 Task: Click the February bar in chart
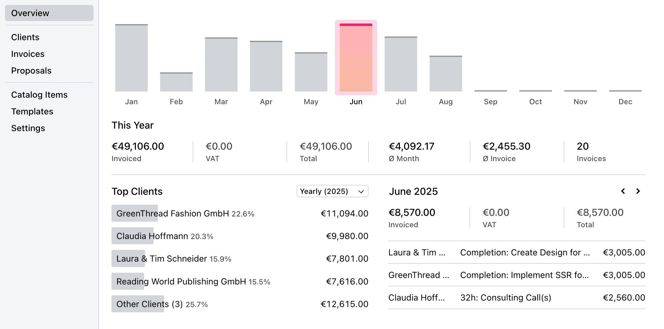(x=176, y=82)
